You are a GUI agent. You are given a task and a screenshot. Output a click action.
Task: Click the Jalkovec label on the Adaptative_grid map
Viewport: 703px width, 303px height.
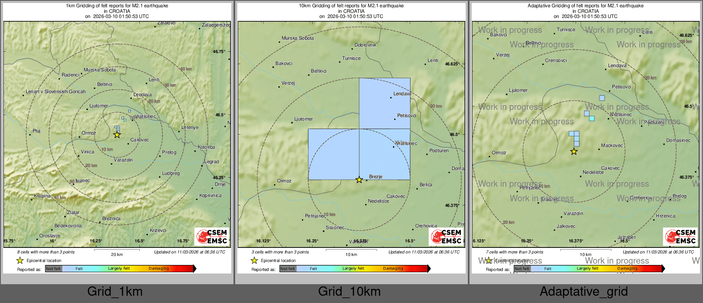click(566, 226)
